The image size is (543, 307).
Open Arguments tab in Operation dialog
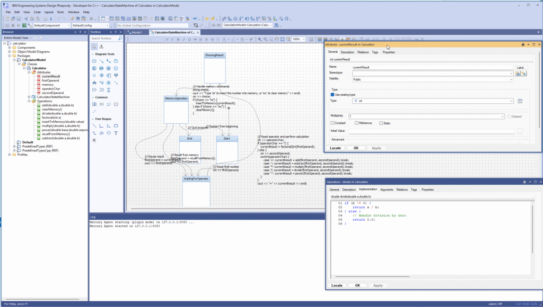pos(387,190)
